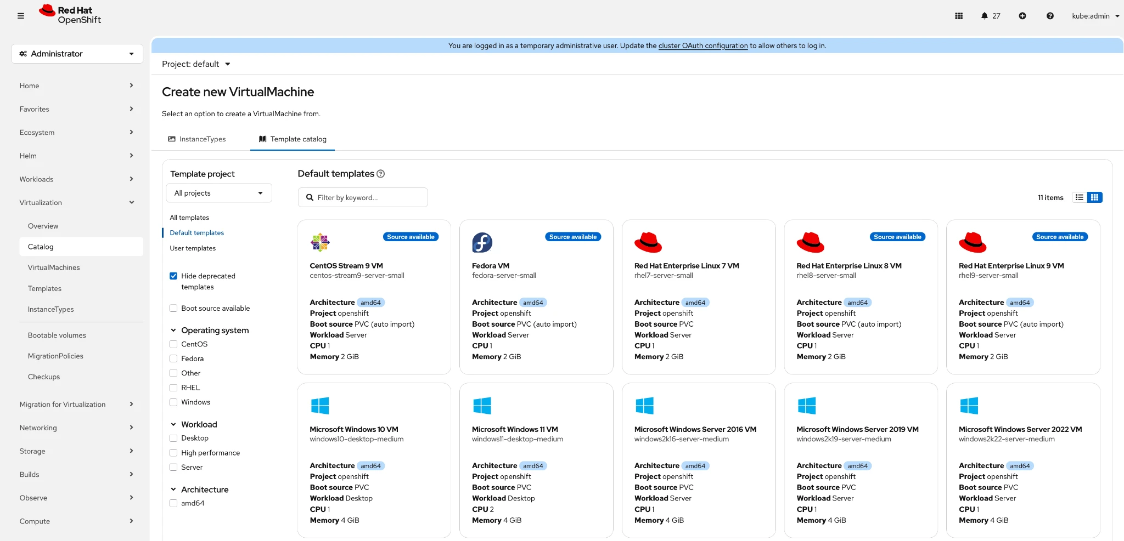
Task: Click the plus quick-create icon
Action: click(x=1022, y=16)
